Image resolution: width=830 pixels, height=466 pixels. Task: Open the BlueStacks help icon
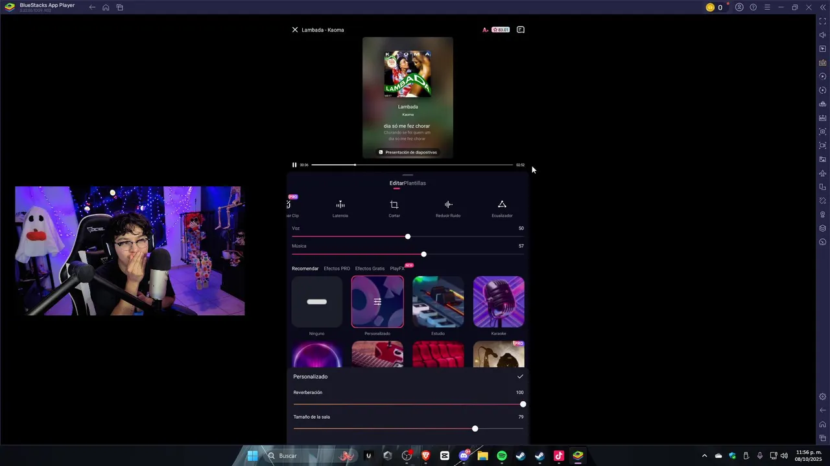[753, 7]
